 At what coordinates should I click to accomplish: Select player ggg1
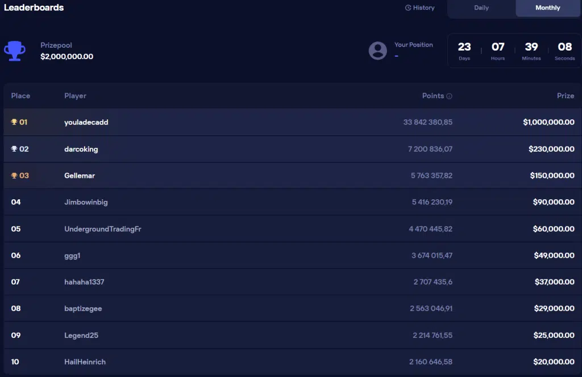(72, 255)
